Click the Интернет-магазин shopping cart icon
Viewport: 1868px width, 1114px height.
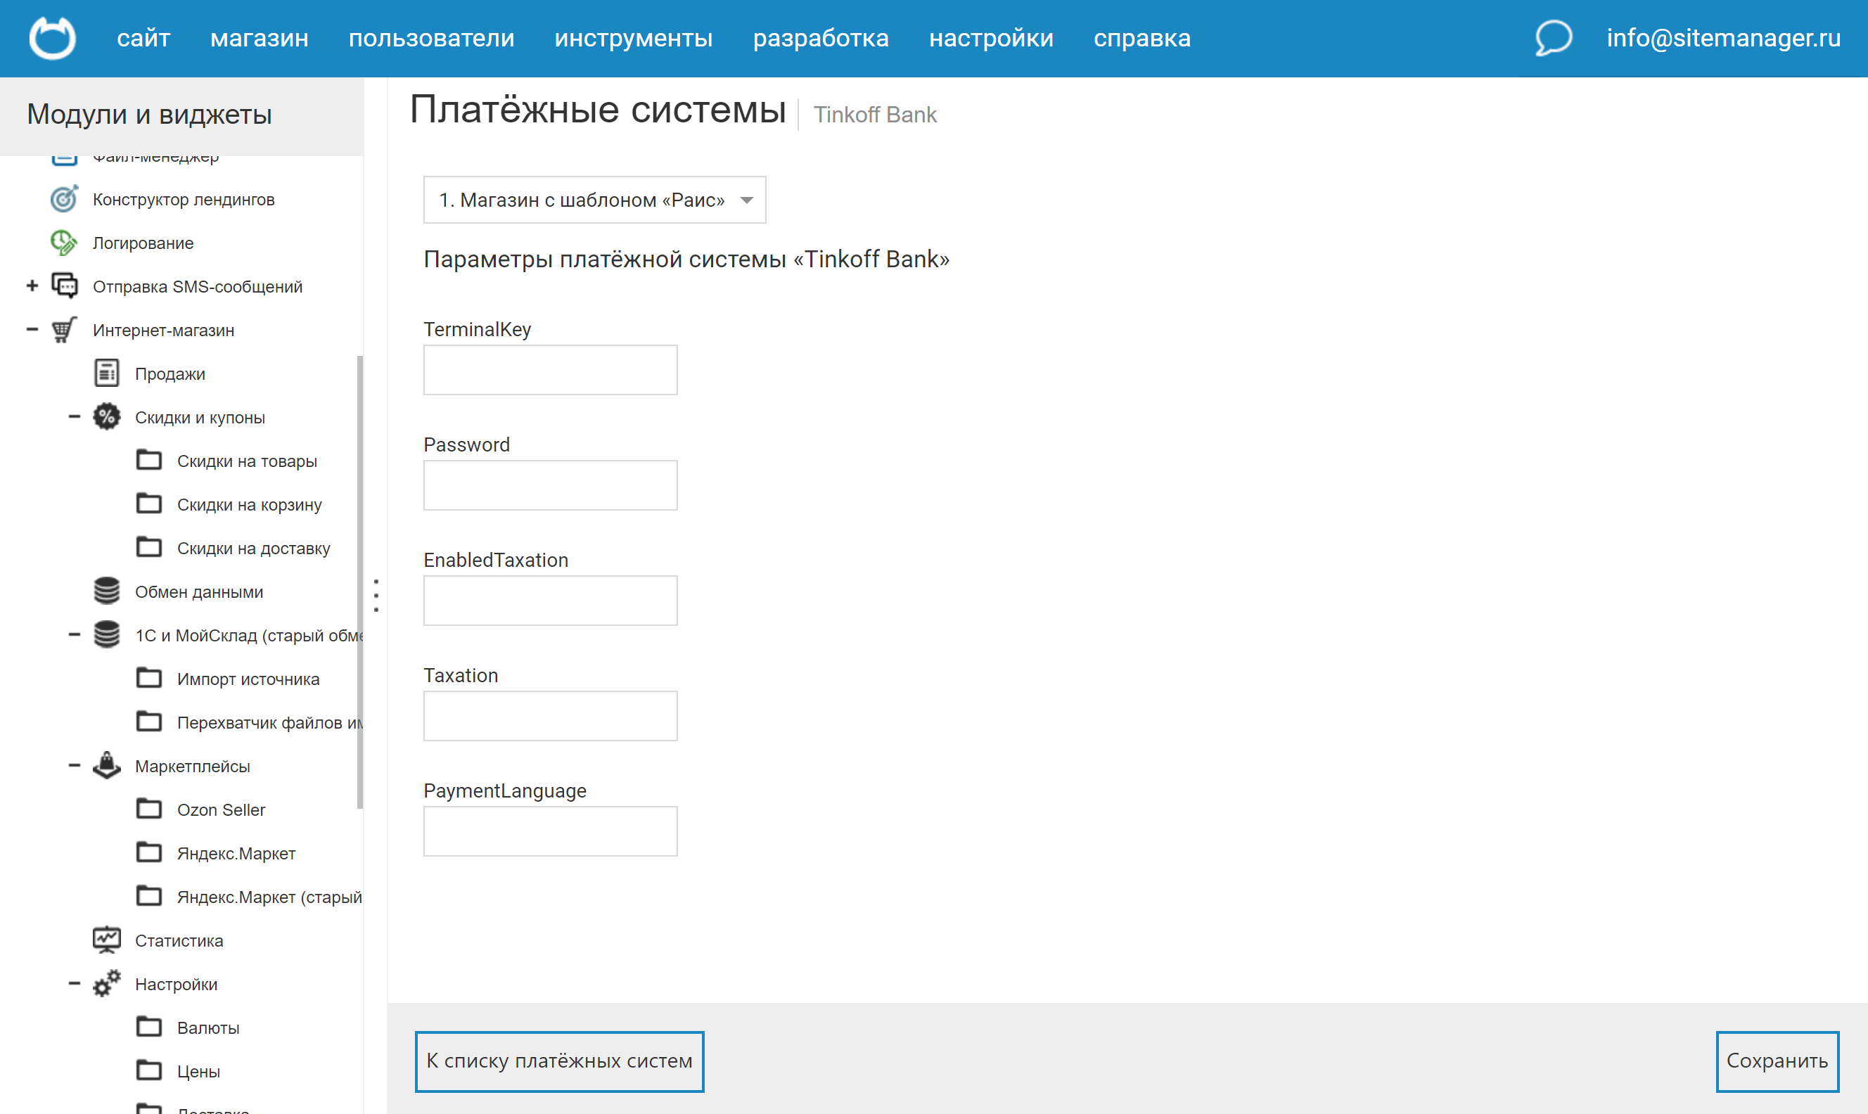63,330
